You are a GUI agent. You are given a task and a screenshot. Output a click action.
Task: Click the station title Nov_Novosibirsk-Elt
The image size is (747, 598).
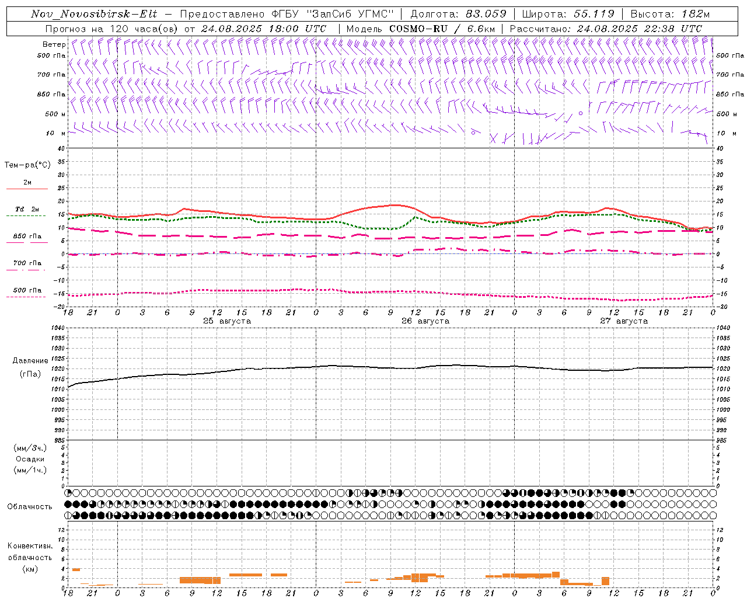click(94, 14)
